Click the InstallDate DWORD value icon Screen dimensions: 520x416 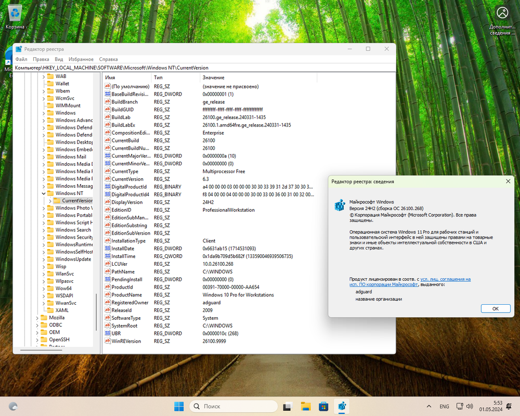108,249
